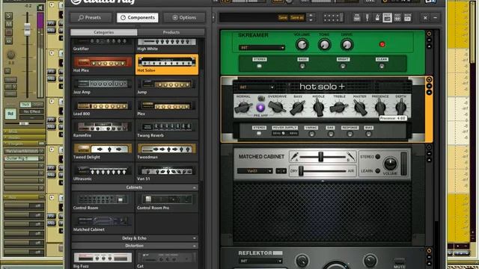Toggle Hot Solo+ Stereo switch
479x269 pixels.
point(259,134)
